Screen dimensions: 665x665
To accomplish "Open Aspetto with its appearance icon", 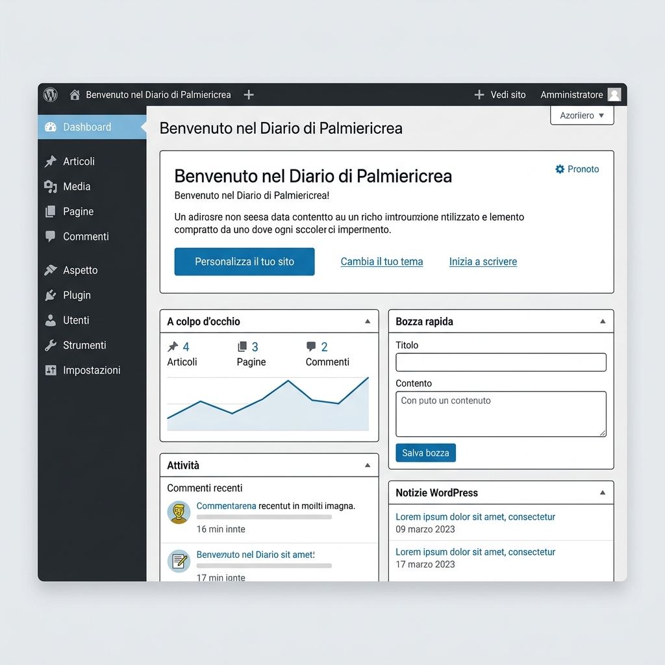I will pyautogui.click(x=51, y=270).
